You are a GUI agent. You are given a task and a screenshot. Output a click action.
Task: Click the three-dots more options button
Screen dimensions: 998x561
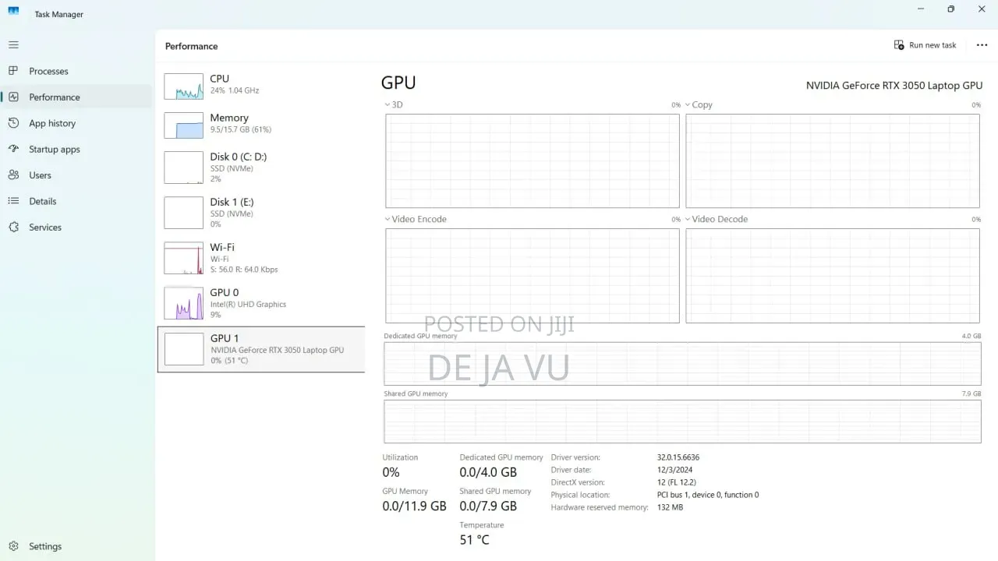[x=982, y=45]
